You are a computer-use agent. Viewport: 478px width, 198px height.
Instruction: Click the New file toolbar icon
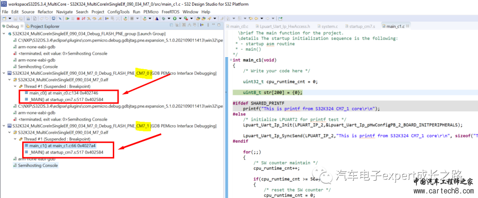[4, 18]
